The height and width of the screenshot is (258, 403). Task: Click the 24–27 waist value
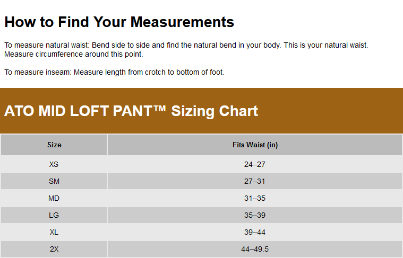255,164
